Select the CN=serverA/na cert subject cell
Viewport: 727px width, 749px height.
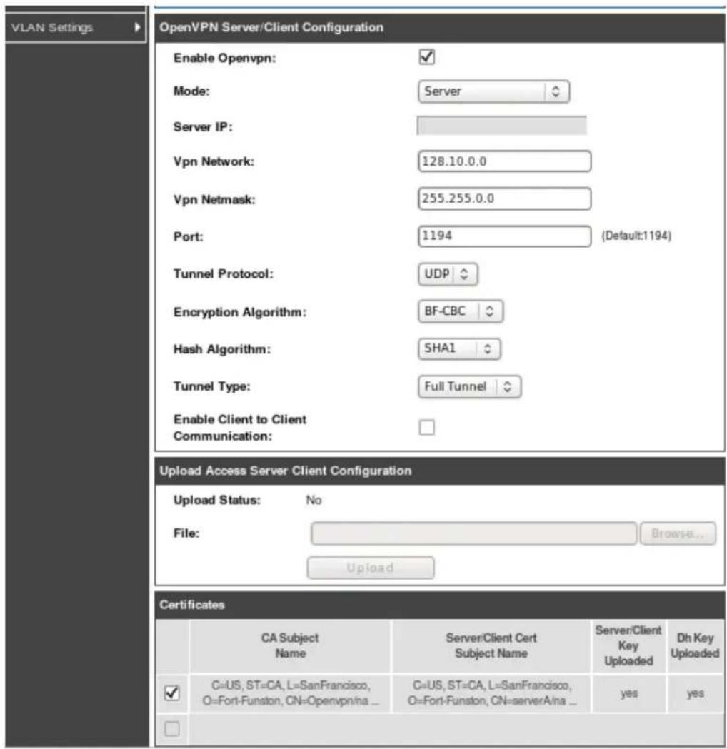[x=491, y=693]
